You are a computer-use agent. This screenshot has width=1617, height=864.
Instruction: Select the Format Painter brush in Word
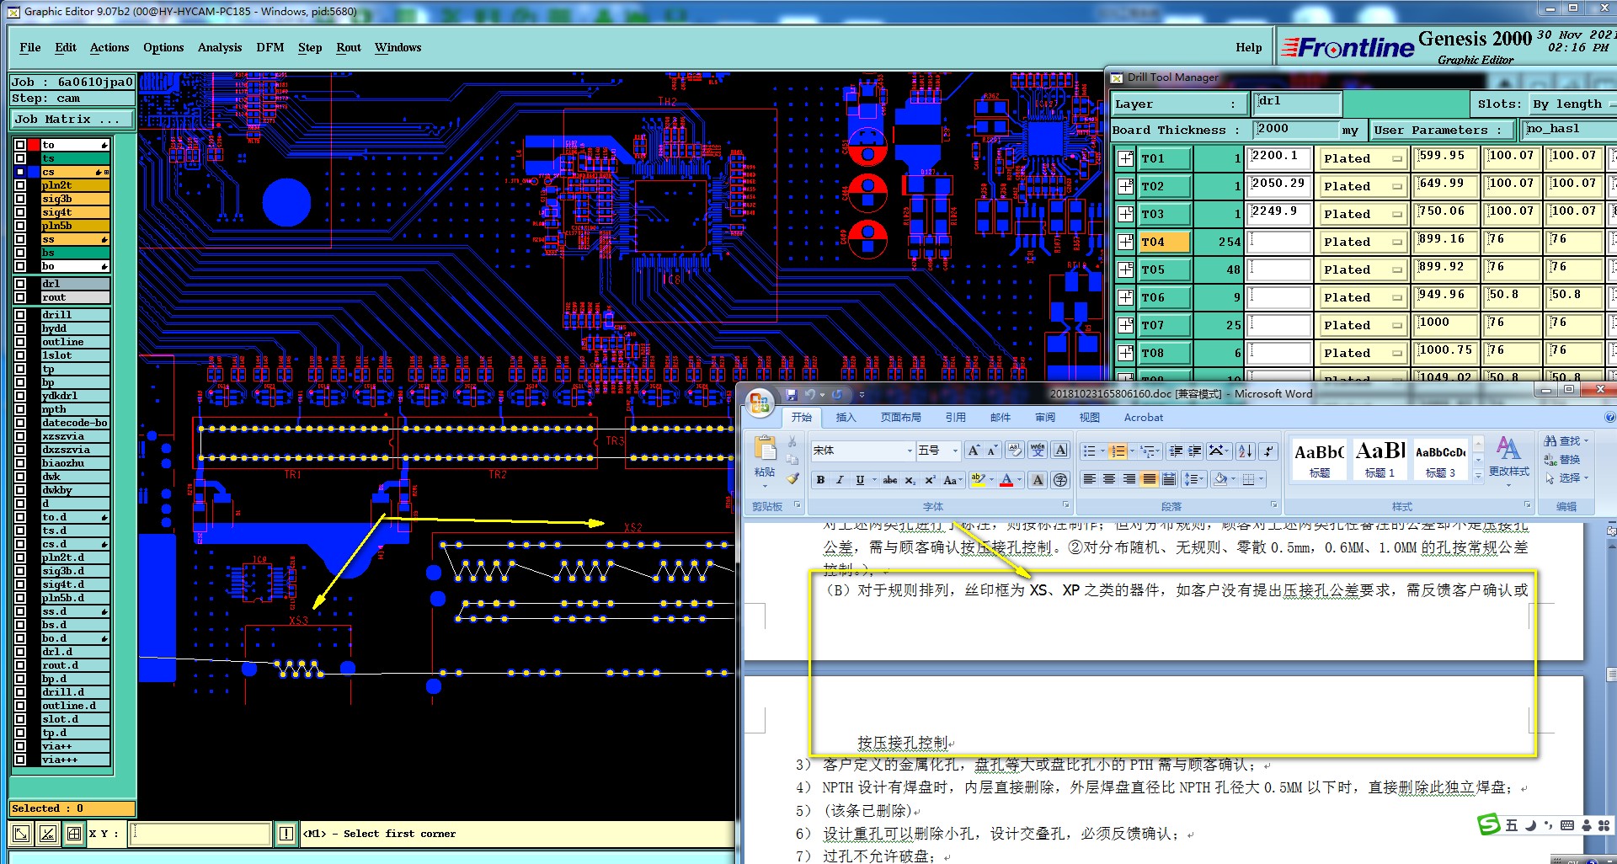792,478
